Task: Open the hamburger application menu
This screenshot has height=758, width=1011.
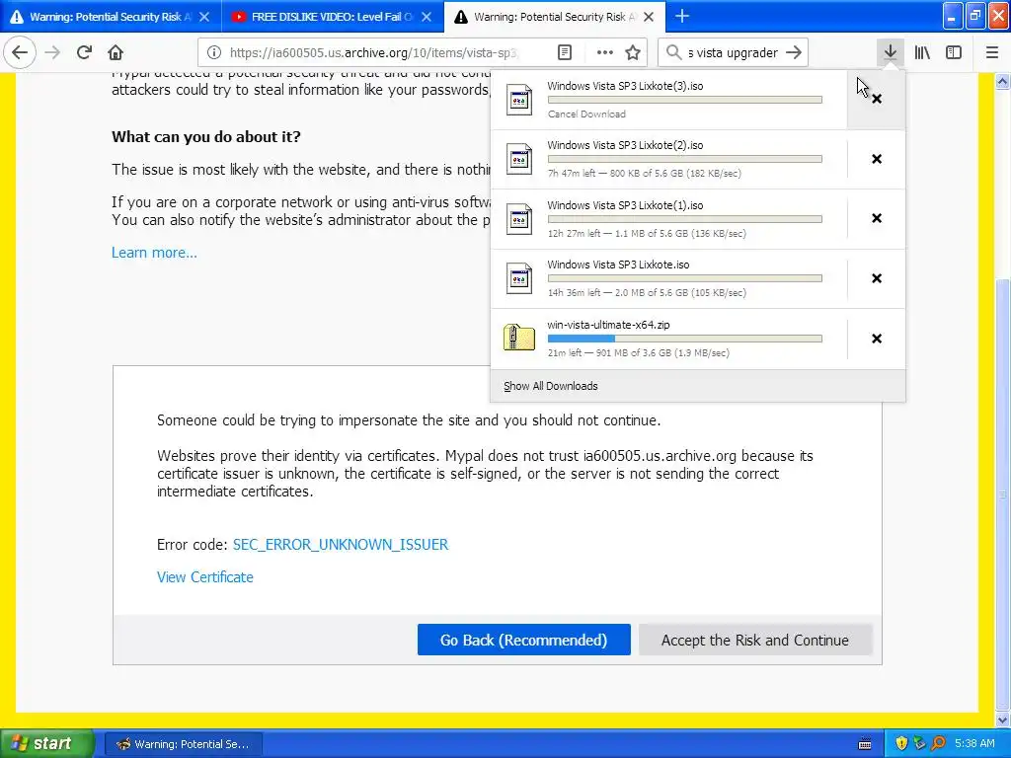Action: pos(991,52)
